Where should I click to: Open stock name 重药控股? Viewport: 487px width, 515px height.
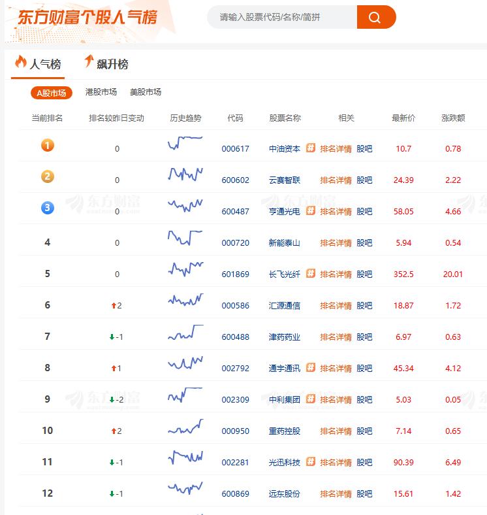(285, 431)
